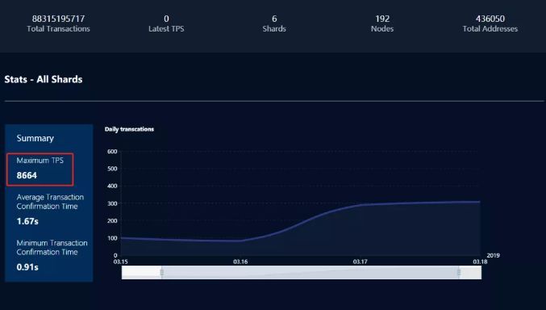Click the Total Transactions label
This screenshot has height=310, width=546.
pos(59,29)
